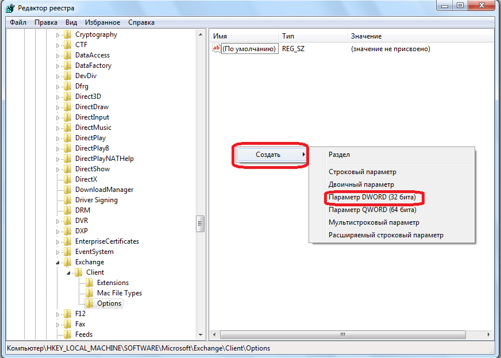
Task: Click the Registry Editor title bar icon
Action: pos(9,8)
